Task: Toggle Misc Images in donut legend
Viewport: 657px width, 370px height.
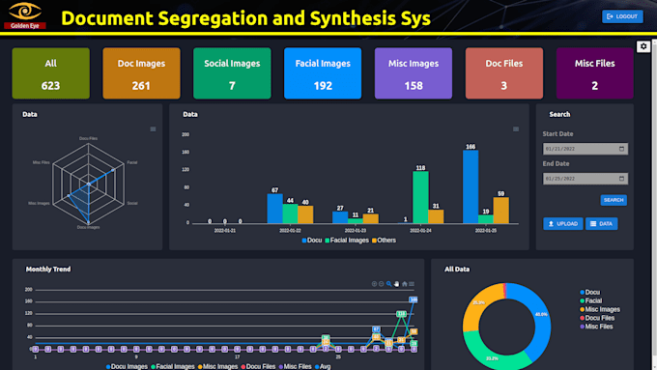Action: tap(600, 309)
